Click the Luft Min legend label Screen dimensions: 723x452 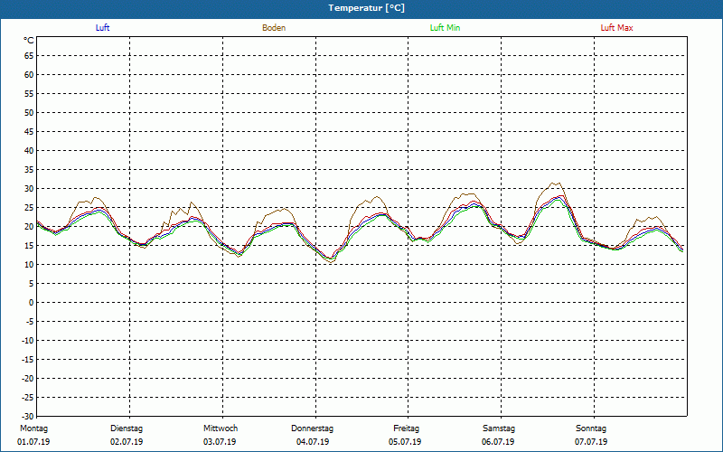click(x=445, y=28)
